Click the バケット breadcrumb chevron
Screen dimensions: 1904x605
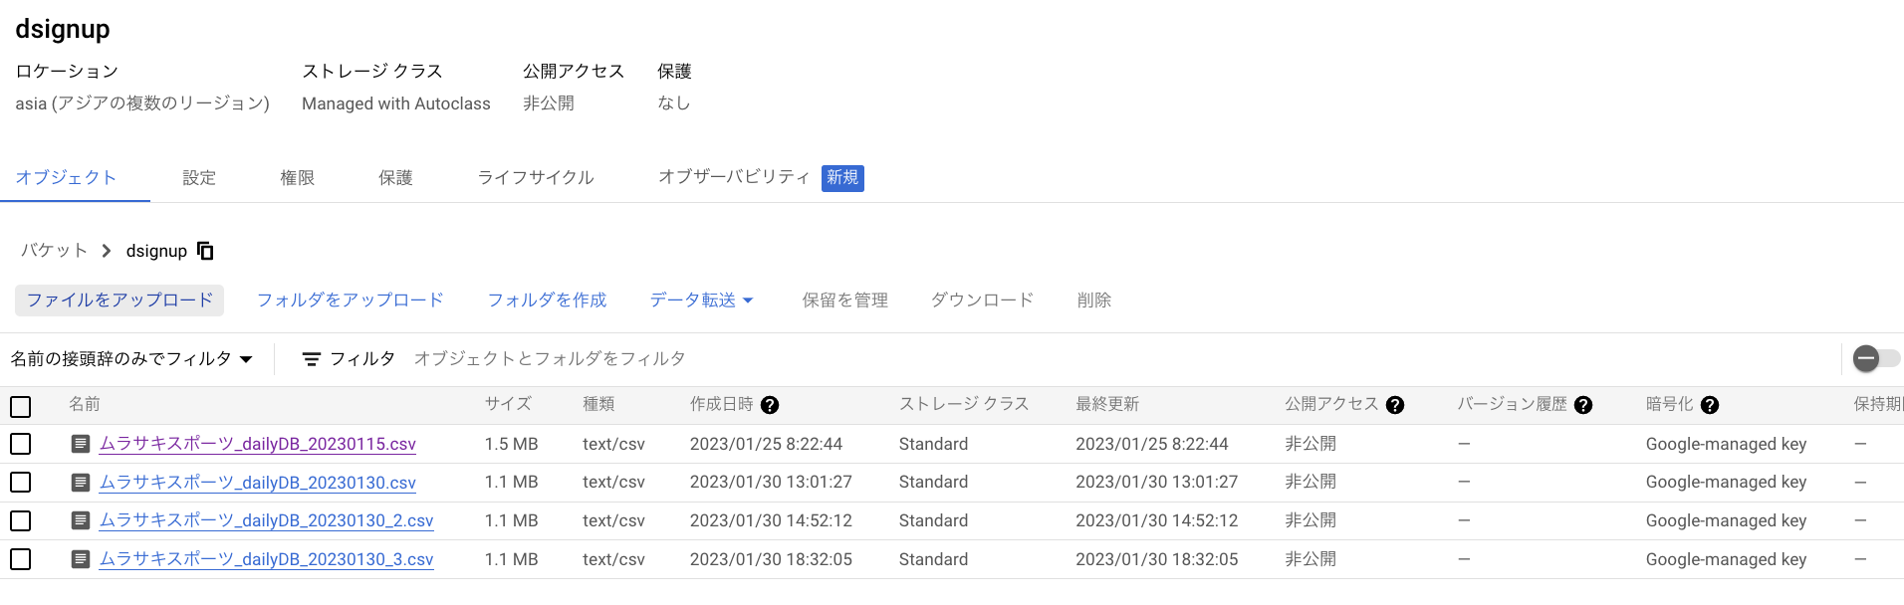pyautogui.click(x=107, y=251)
